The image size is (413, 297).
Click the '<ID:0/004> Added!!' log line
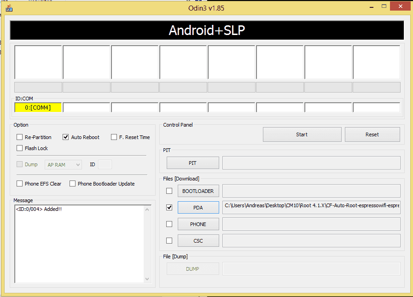pos(39,209)
